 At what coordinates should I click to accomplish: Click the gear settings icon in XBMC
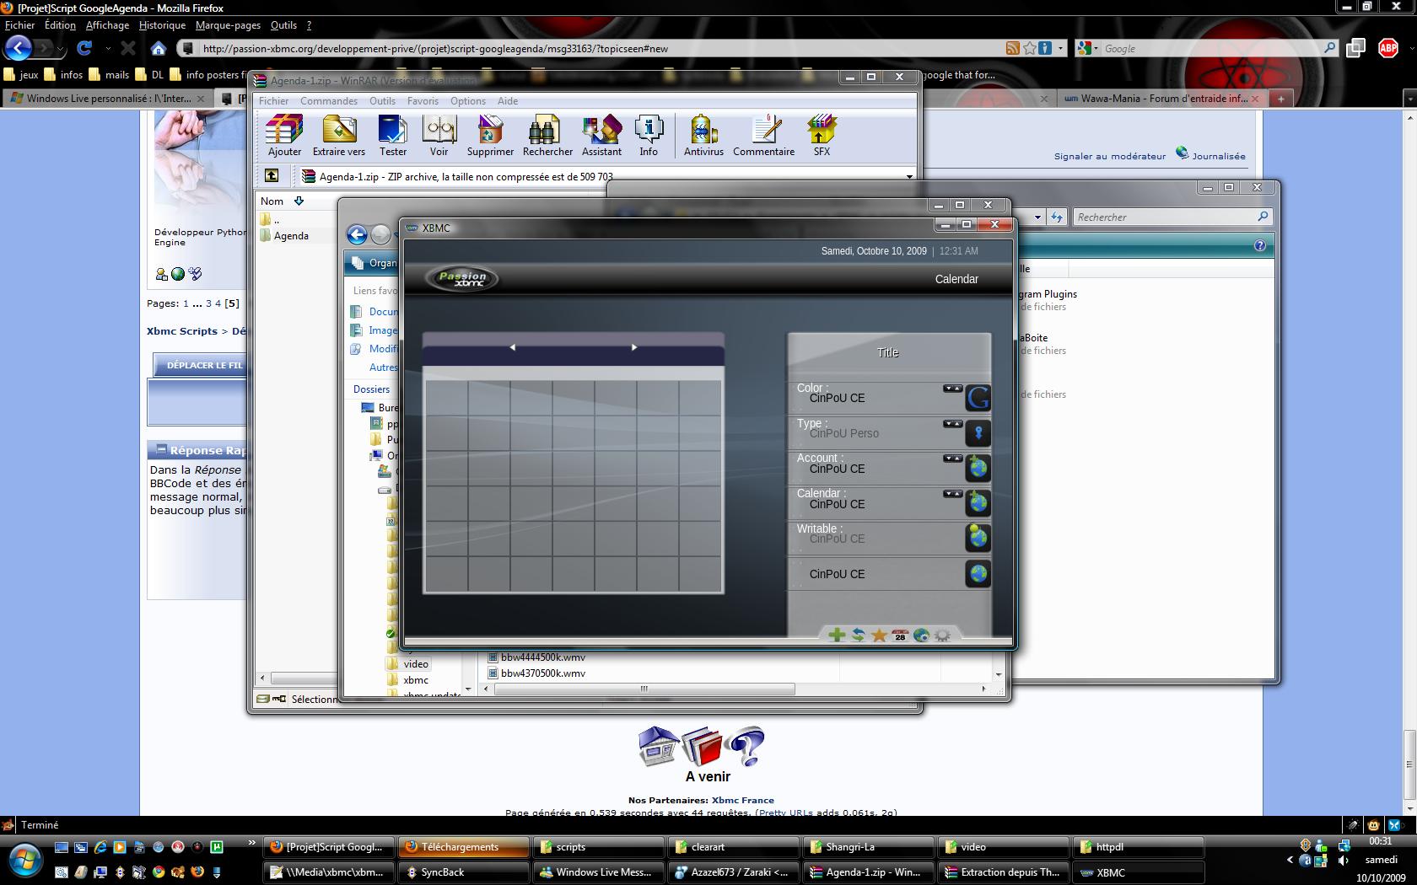point(942,635)
